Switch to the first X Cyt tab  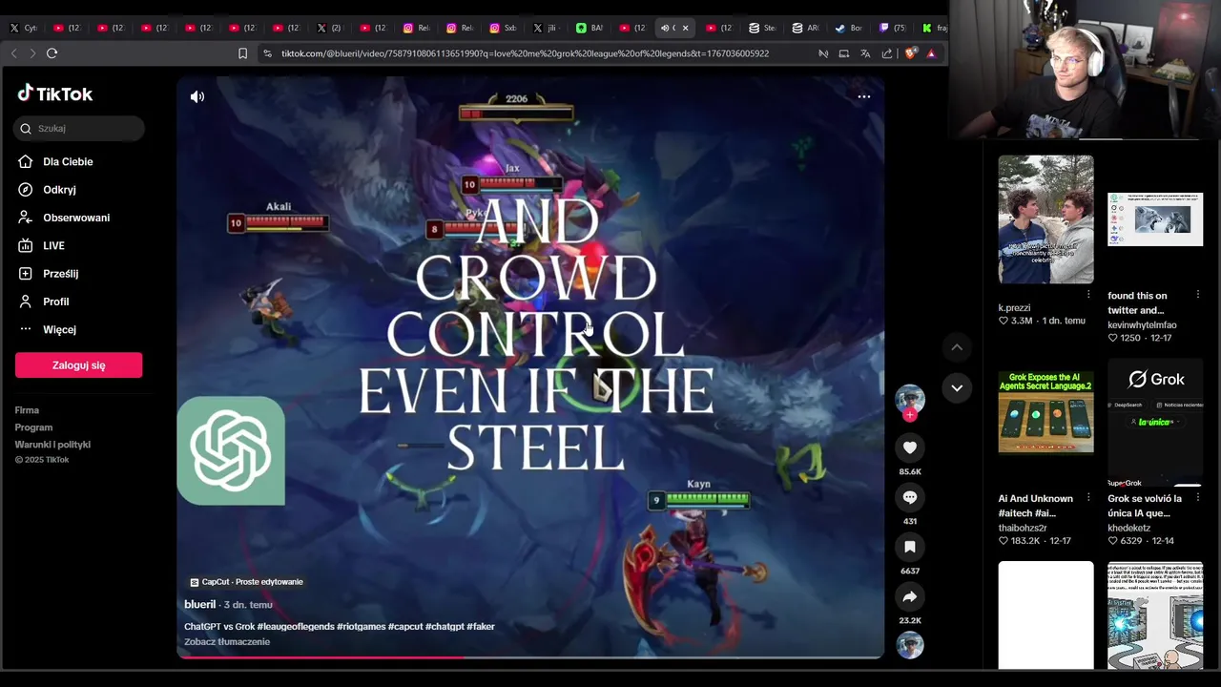coord(23,28)
